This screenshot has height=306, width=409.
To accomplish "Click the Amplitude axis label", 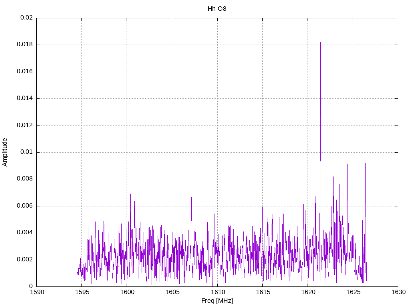I will click(x=5, y=152).
